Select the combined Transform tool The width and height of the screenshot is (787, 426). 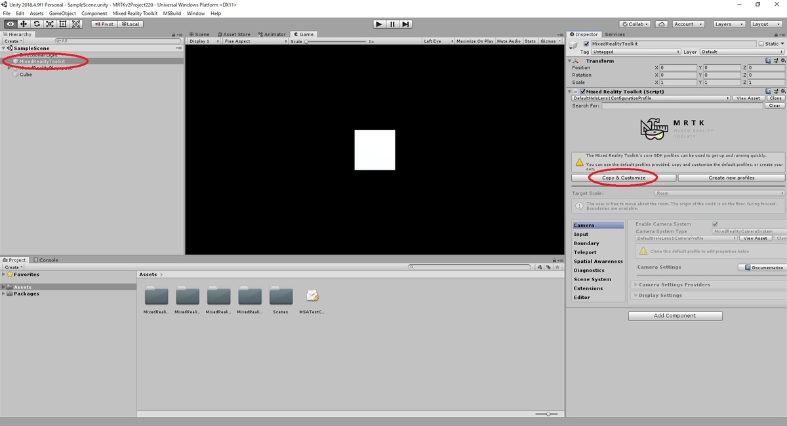point(76,24)
